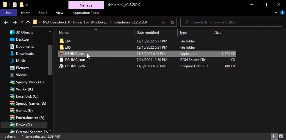
Task: Open Music in navigation pane
Action: pos(21,61)
